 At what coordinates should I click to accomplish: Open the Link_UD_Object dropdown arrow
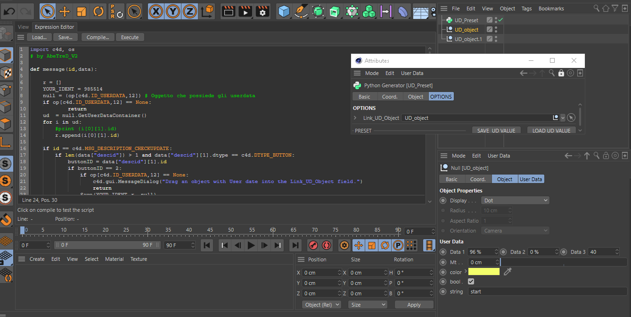coord(562,118)
